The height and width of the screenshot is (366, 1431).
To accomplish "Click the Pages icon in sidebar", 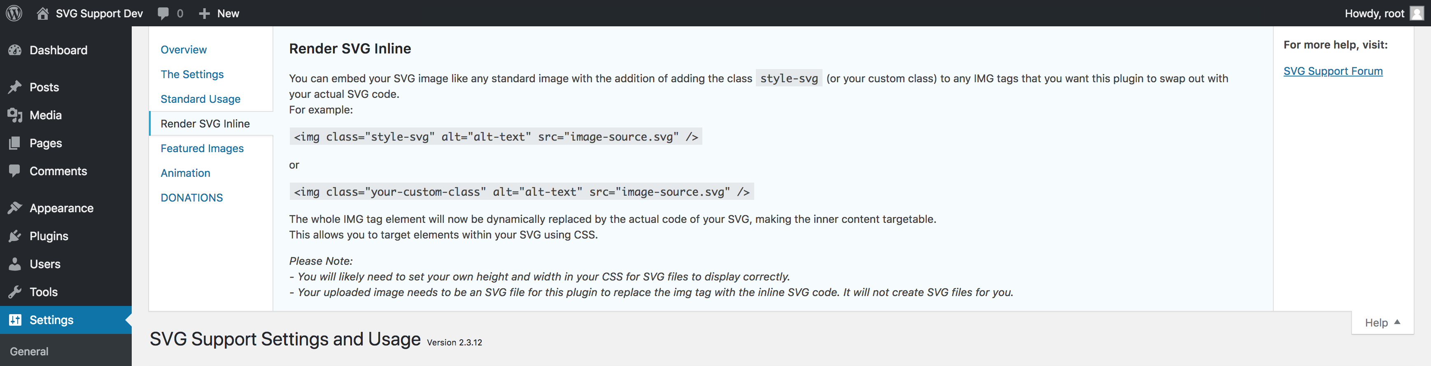I will pos(15,143).
